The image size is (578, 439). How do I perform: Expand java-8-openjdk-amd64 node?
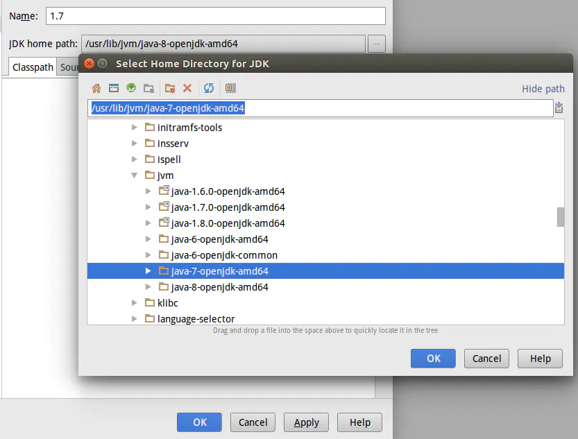point(148,287)
